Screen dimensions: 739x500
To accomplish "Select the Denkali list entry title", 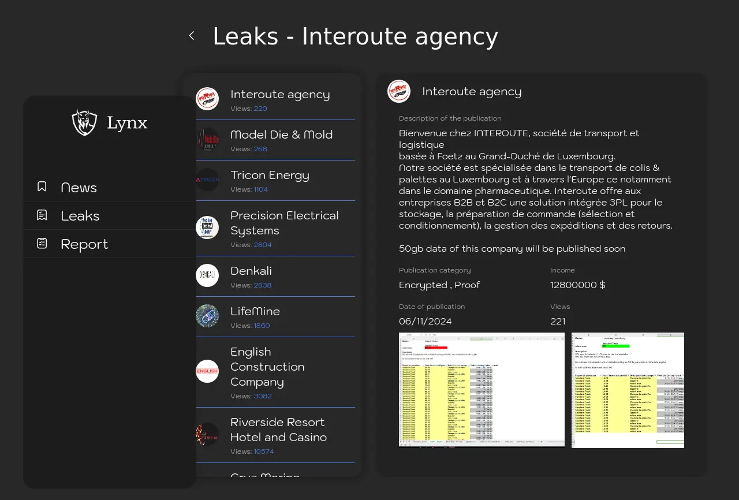I will pos(251,271).
